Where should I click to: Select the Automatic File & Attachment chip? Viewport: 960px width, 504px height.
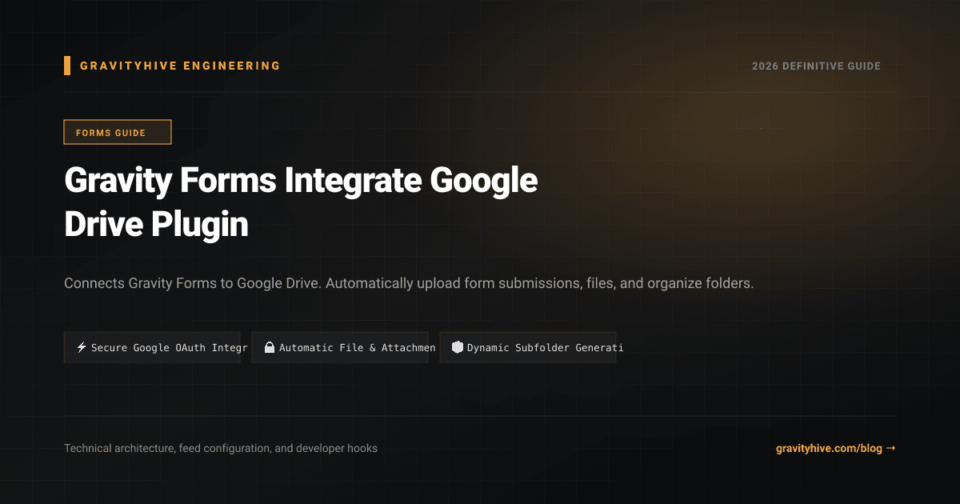(x=340, y=348)
